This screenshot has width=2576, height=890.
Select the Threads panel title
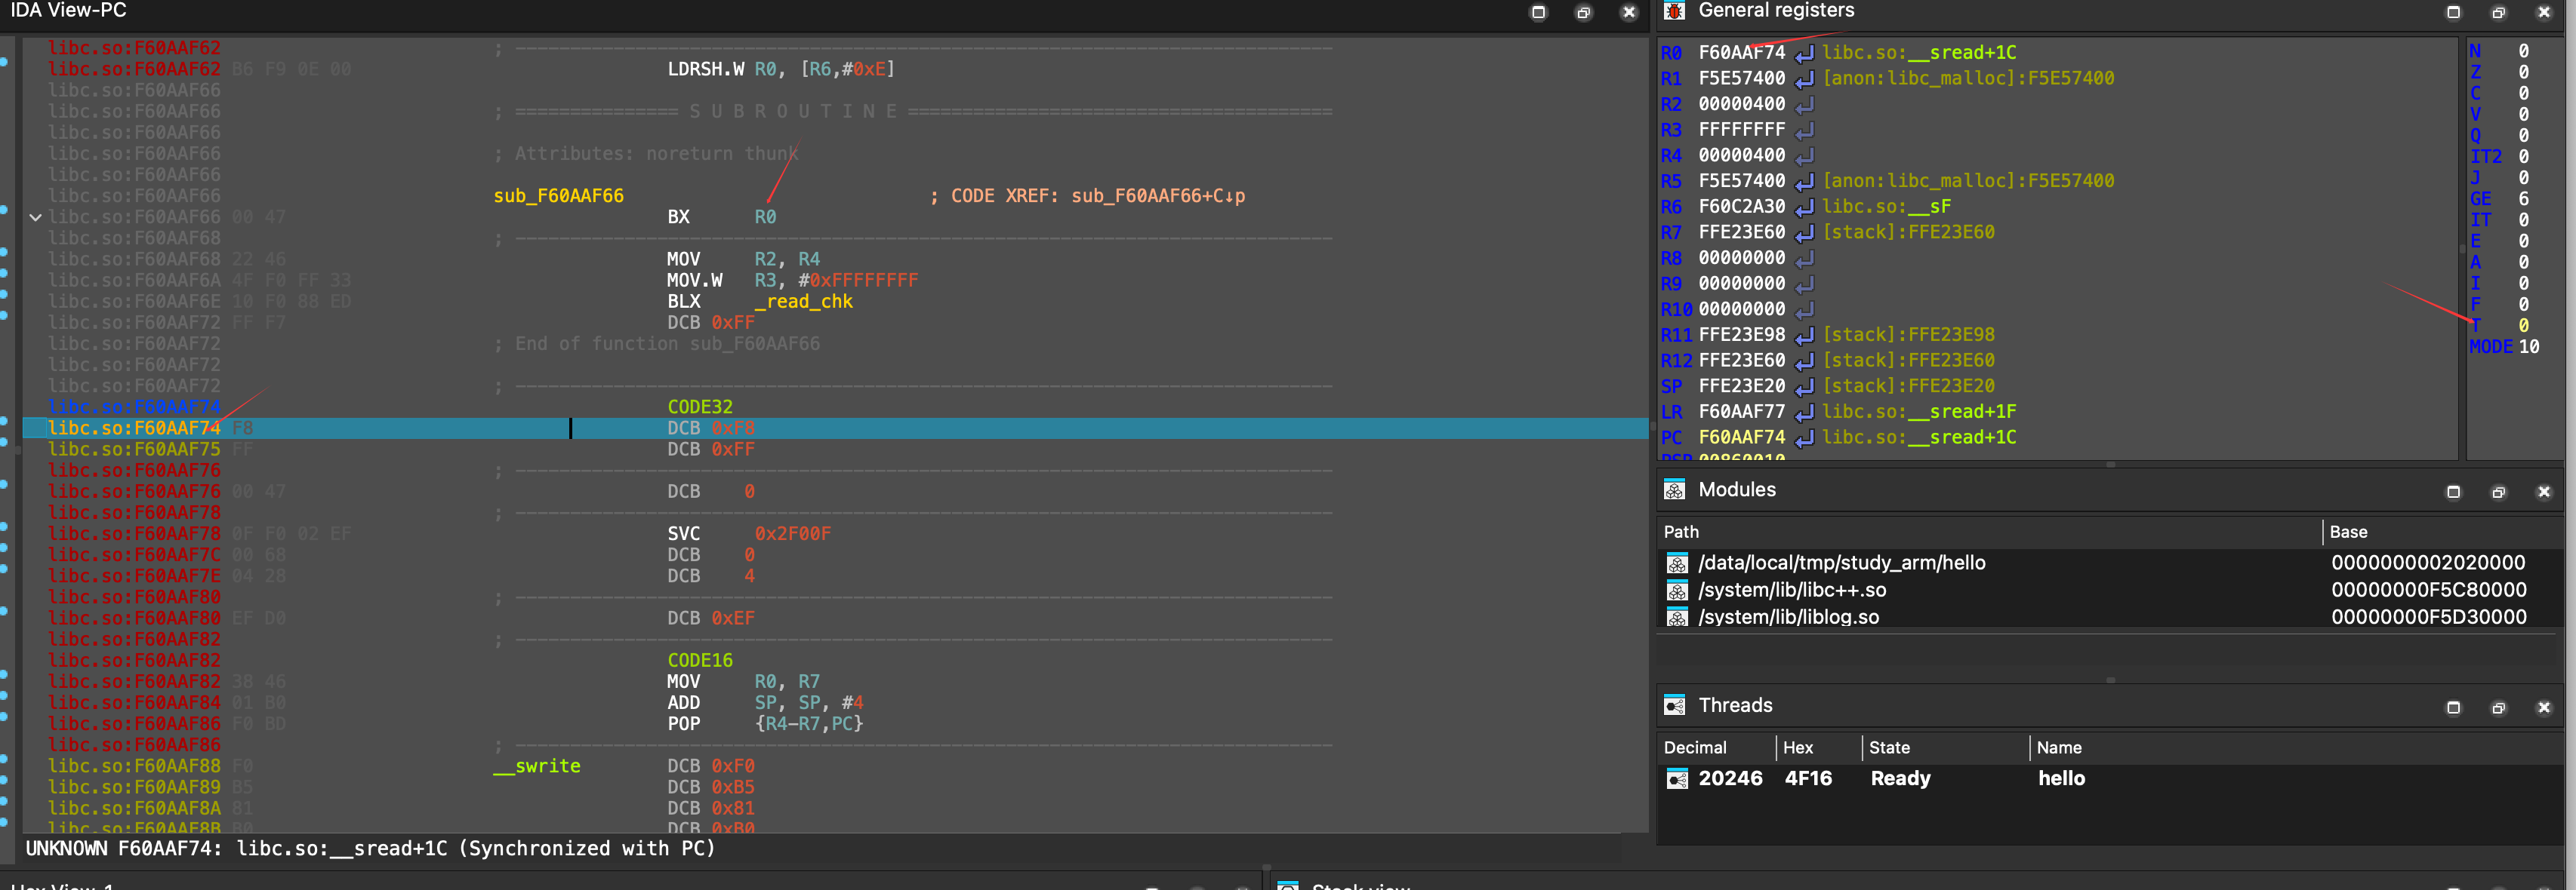[x=1735, y=705]
